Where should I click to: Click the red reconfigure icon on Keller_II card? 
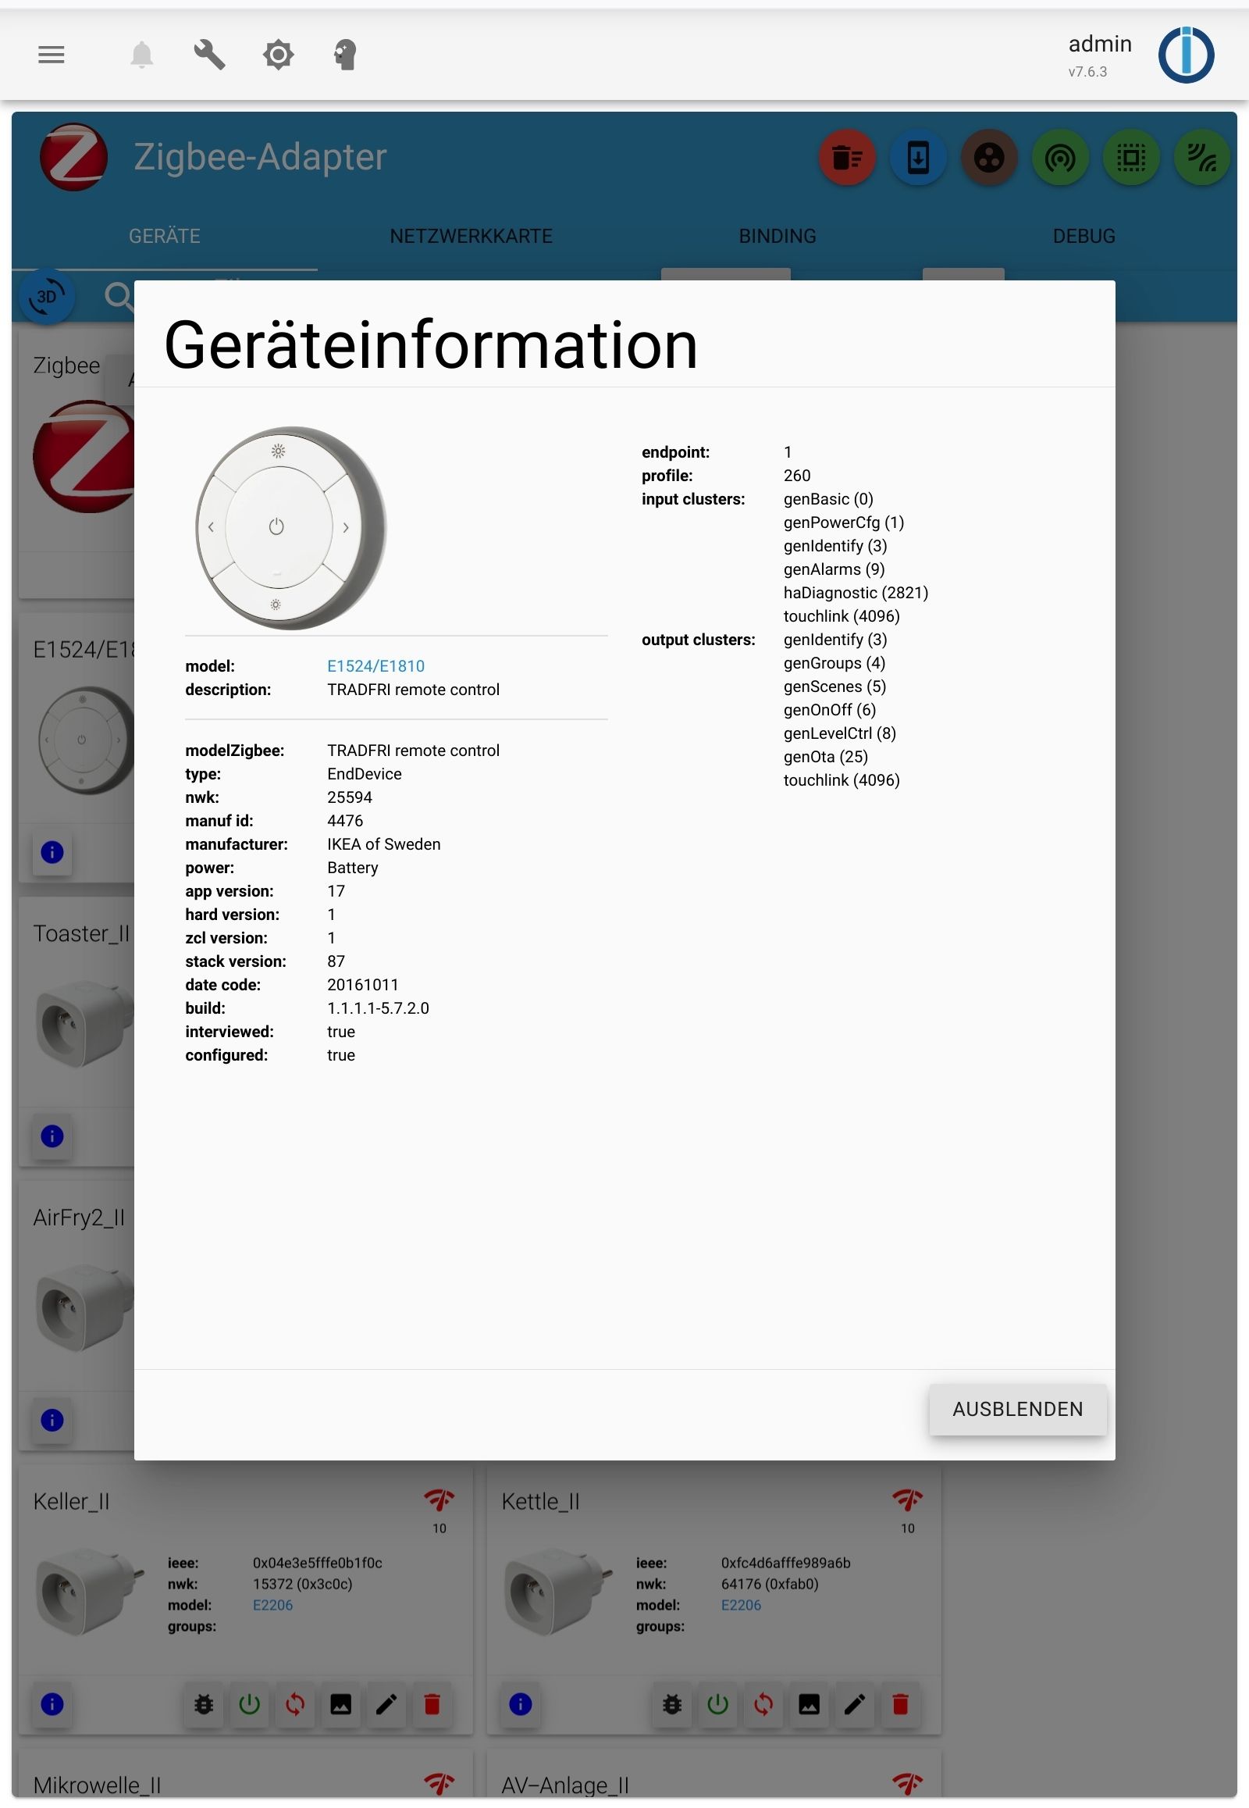tap(295, 1705)
